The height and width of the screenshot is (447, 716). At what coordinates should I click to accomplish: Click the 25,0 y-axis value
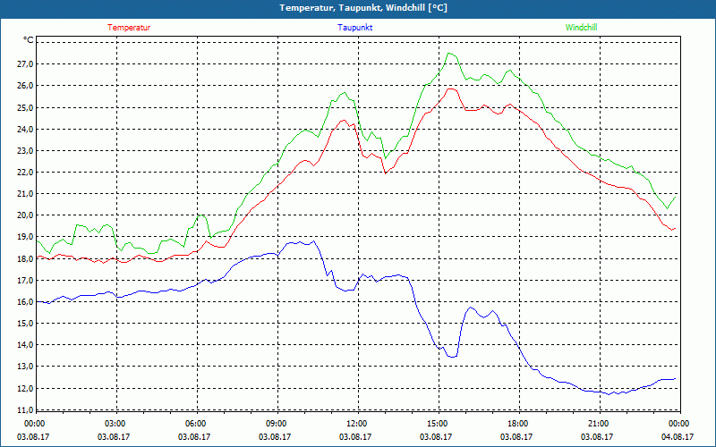tap(25, 107)
